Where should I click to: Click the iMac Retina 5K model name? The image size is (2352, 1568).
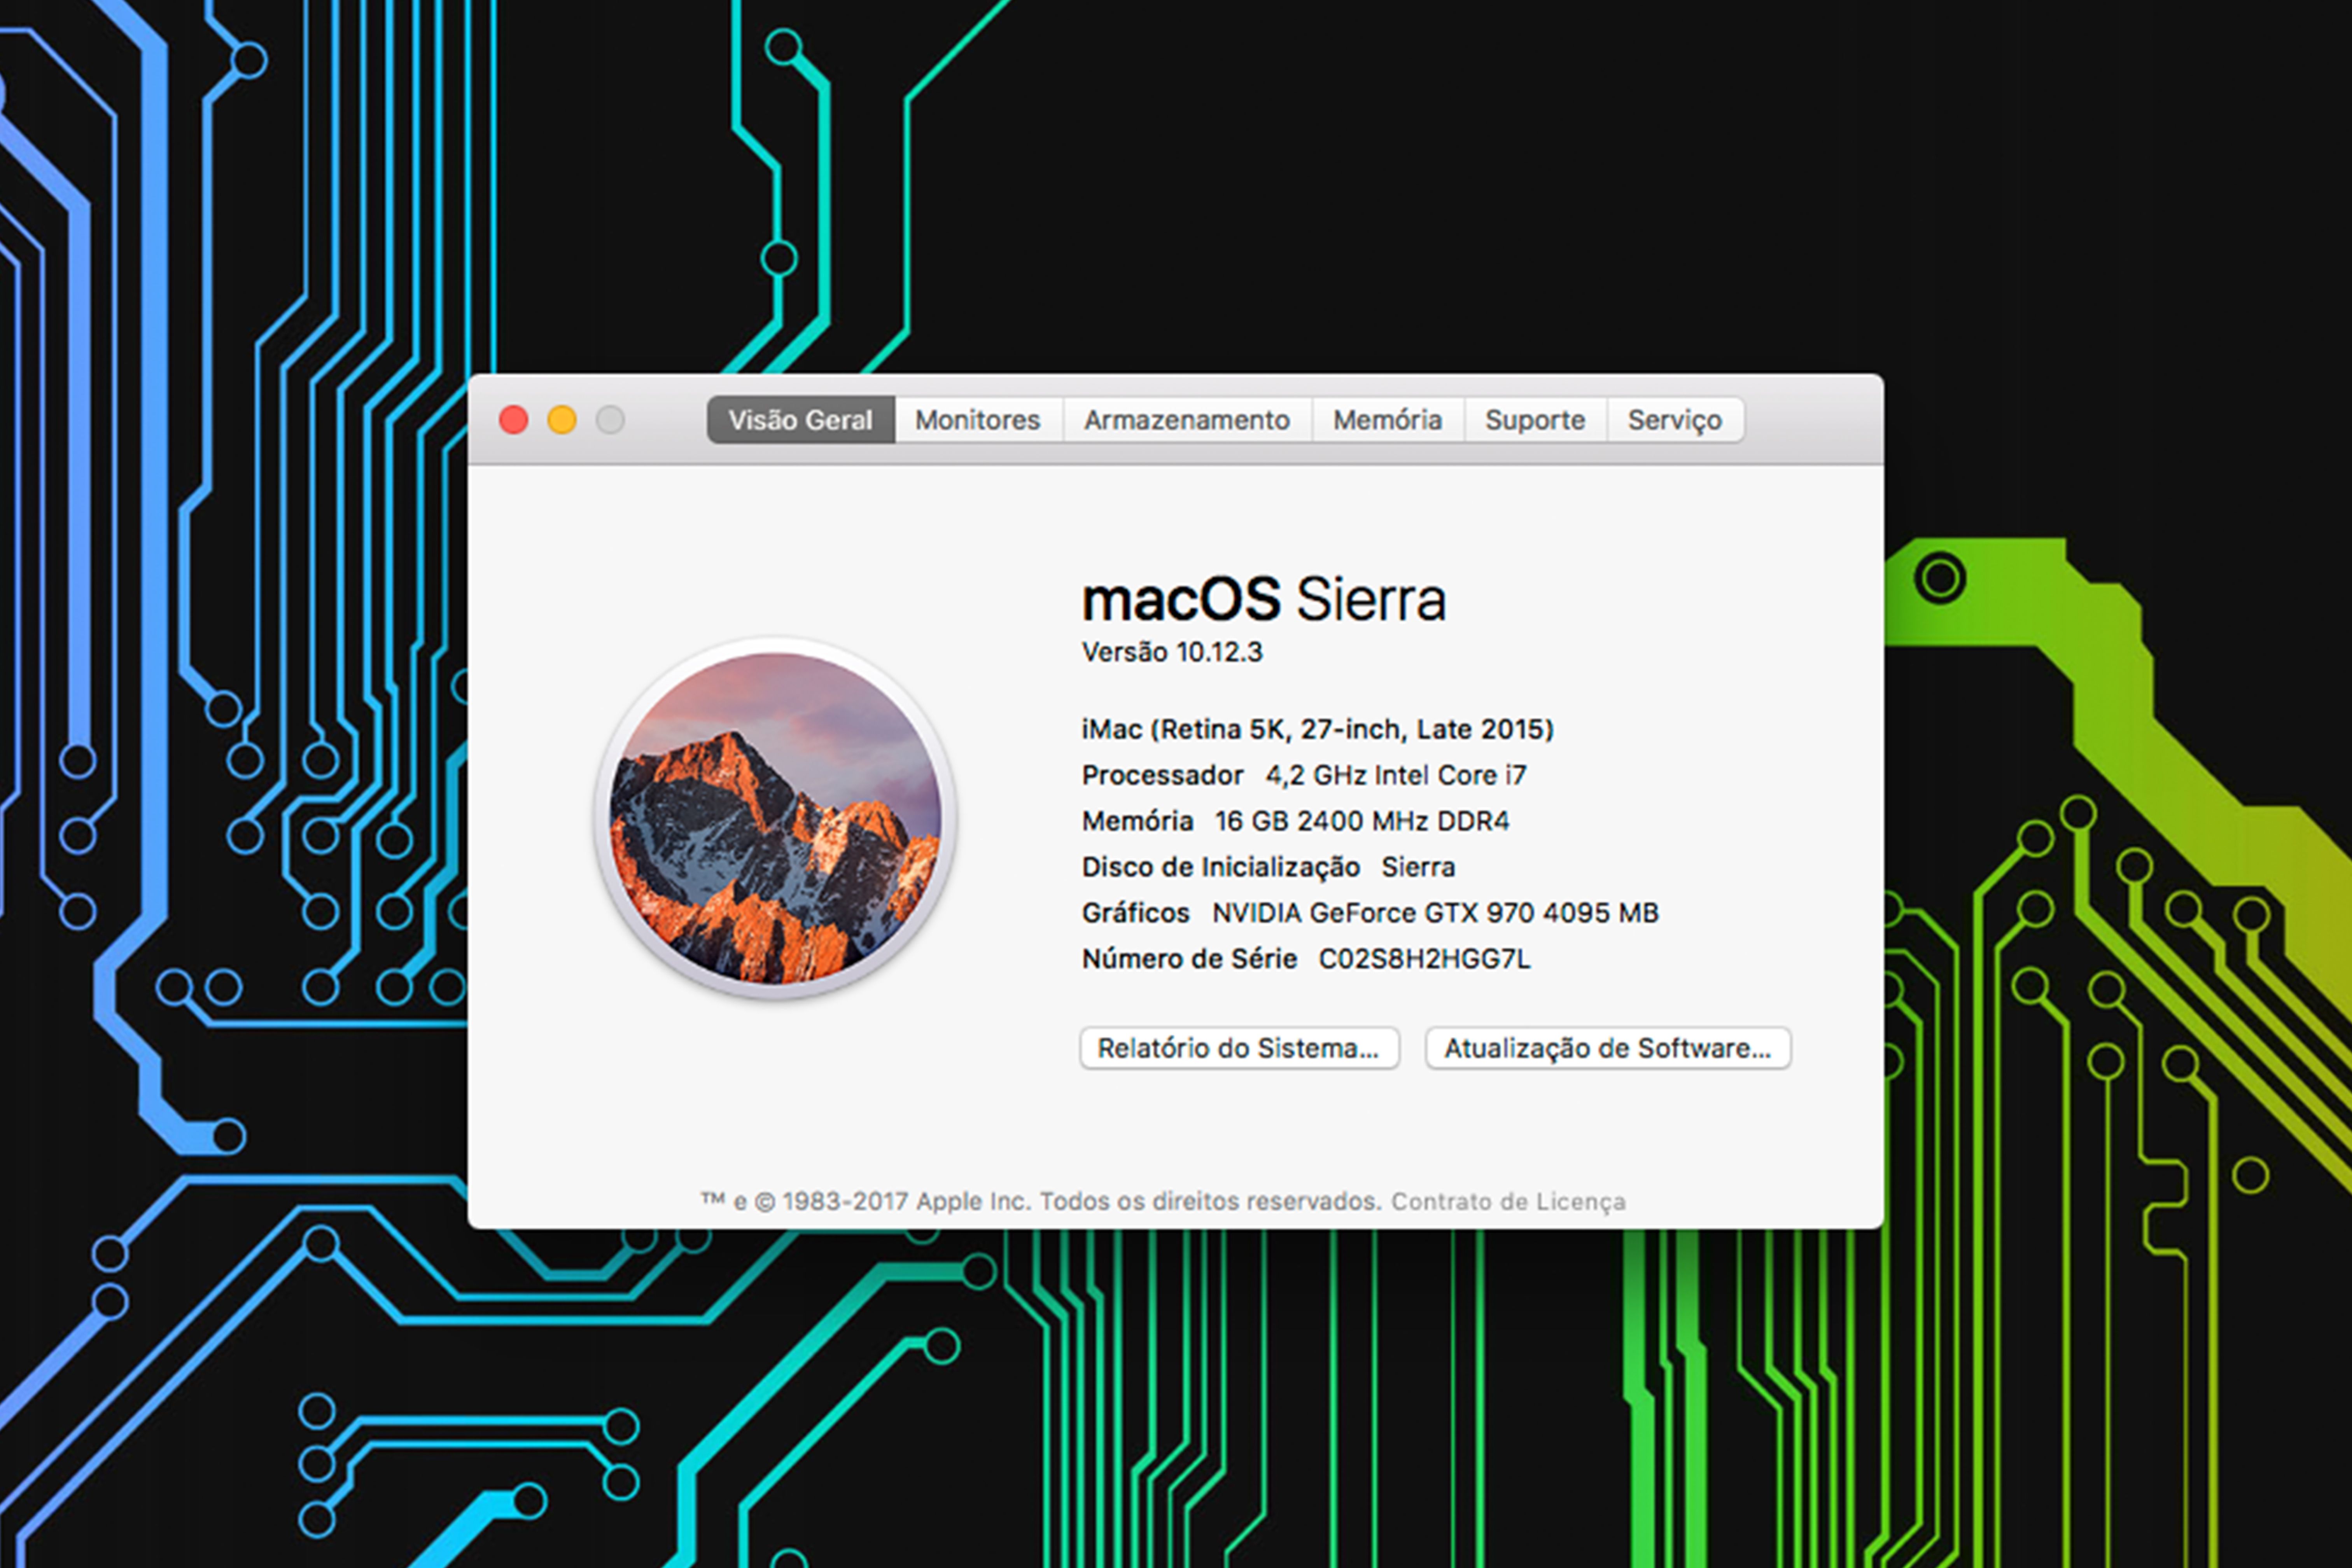point(1317,729)
